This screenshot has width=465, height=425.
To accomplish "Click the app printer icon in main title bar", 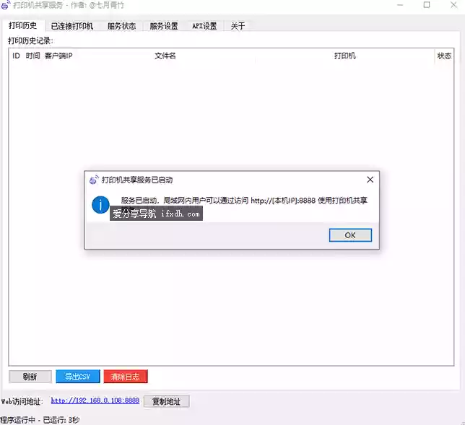I will tap(6, 5).
